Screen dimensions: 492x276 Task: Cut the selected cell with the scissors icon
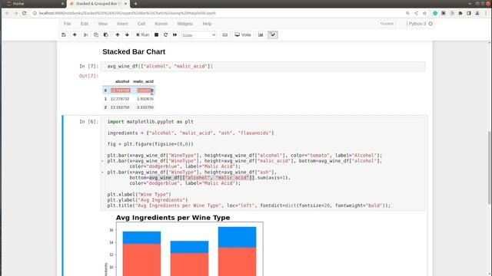click(85, 35)
